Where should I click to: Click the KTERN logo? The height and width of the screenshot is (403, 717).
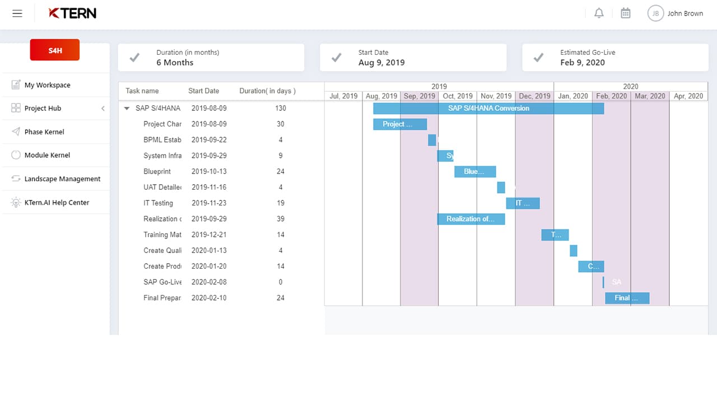pyautogui.click(x=72, y=13)
